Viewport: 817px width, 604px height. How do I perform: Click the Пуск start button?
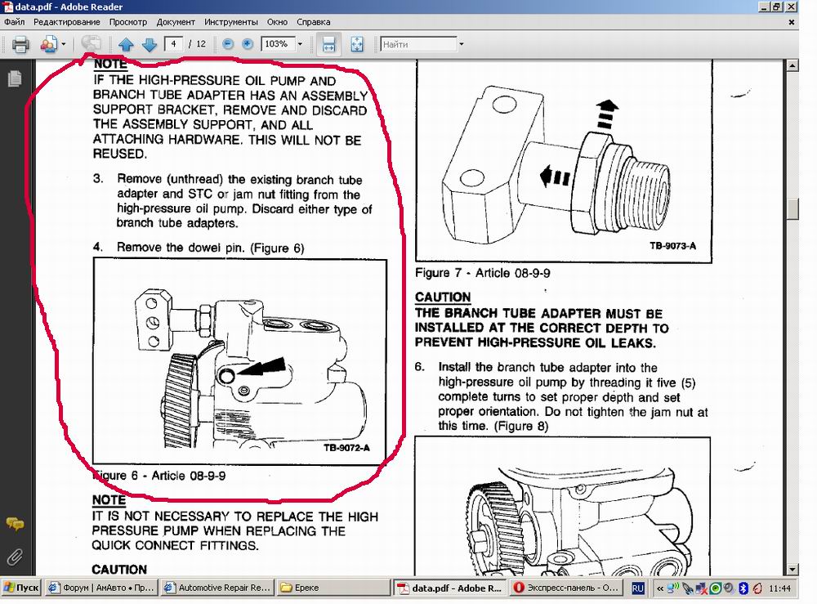pyautogui.click(x=21, y=588)
